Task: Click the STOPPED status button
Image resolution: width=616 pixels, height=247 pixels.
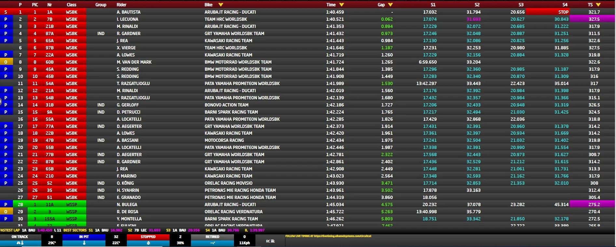Action: tap(148, 237)
